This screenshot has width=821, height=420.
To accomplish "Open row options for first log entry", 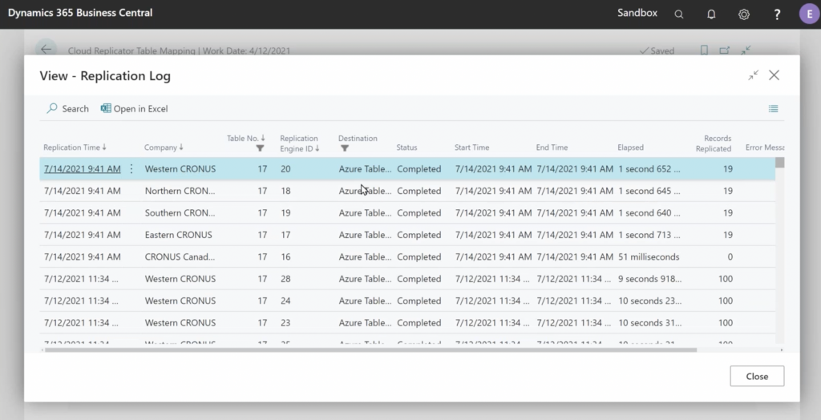I will 131,169.
